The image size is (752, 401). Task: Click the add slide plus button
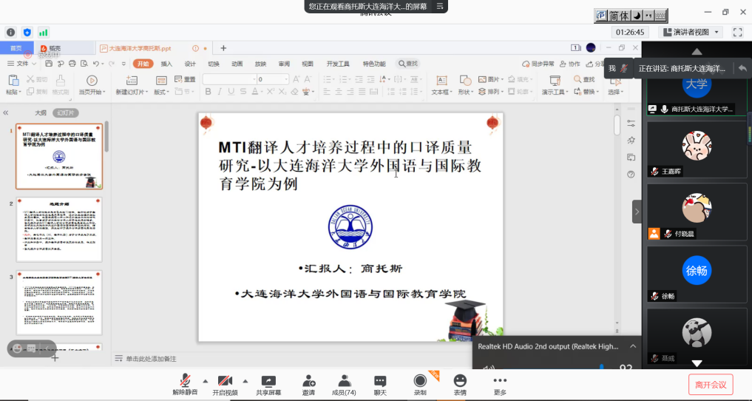point(55,358)
